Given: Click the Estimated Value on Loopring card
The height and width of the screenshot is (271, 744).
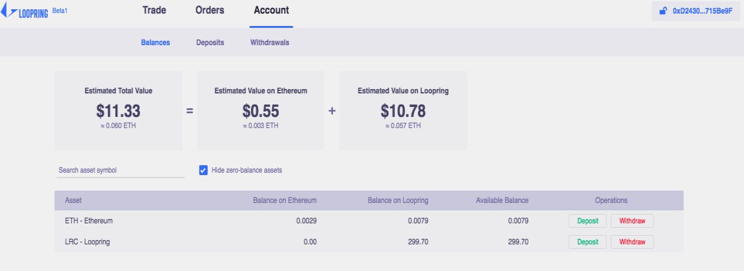Looking at the screenshot, I should click(x=403, y=110).
